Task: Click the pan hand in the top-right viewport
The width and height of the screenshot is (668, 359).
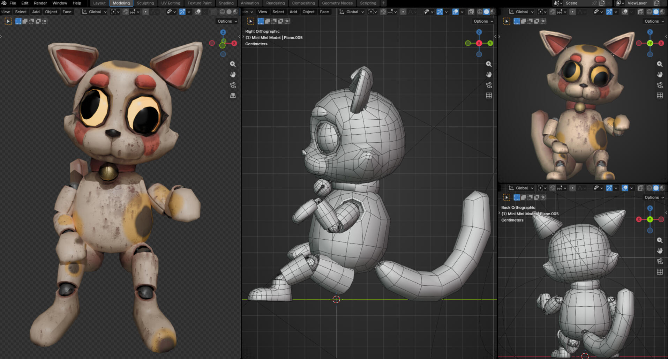Action: pos(660,75)
